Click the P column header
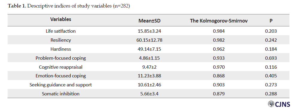Viewport: 299px width, 111px height. (x=271, y=21)
